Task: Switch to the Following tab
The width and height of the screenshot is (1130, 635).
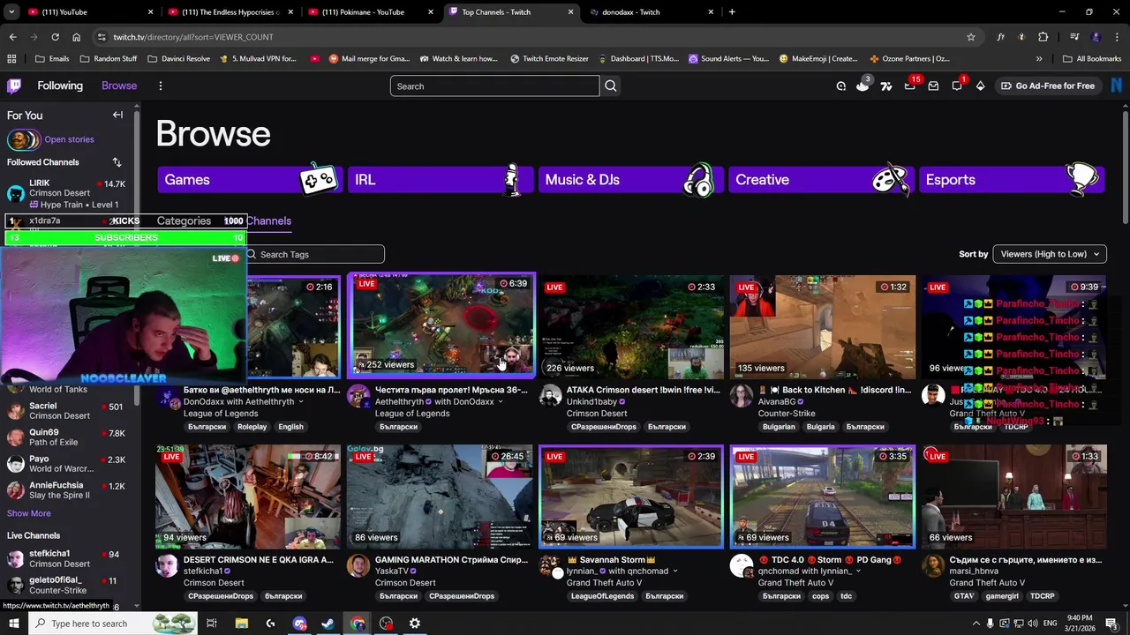Action: pyautogui.click(x=60, y=86)
